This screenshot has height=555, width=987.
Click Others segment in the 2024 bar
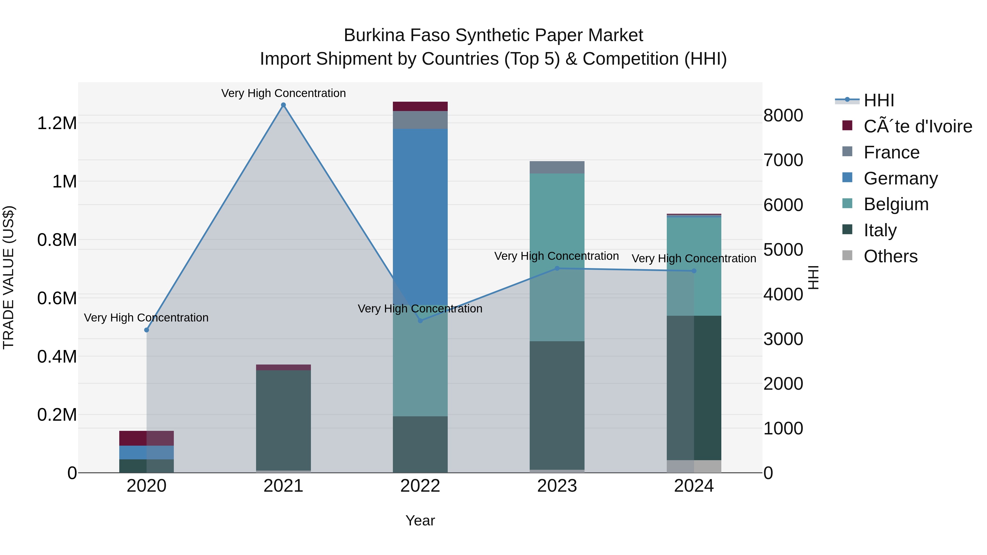coord(694,466)
